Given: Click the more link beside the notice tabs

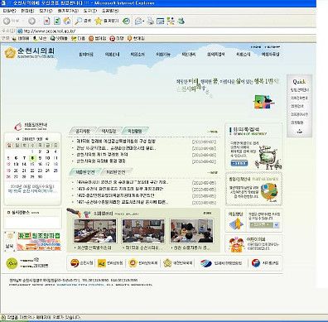Looking at the screenshot, I should 213,132.
